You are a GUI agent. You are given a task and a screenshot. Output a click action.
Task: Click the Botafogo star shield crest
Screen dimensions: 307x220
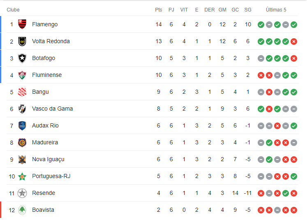click(x=22, y=58)
